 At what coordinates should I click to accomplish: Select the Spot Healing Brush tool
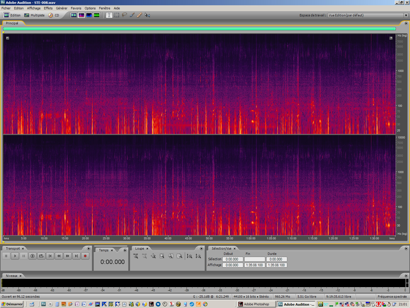click(x=139, y=15)
